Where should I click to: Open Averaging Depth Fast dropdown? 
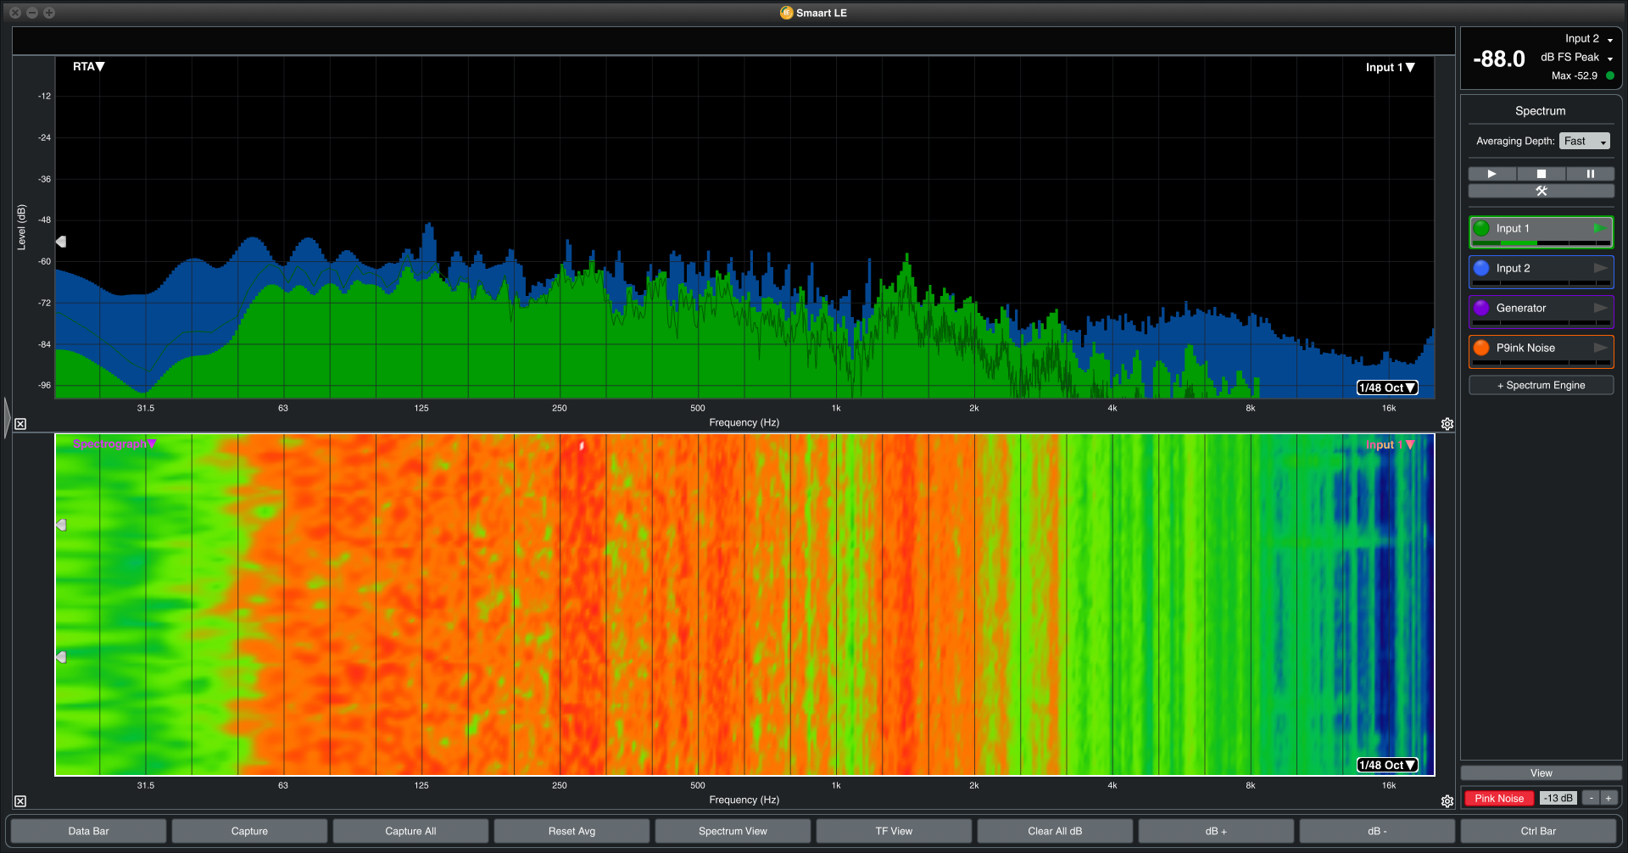click(1584, 141)
